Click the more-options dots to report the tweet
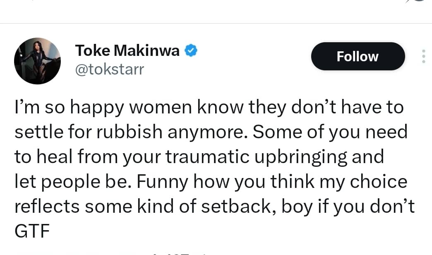The image size is (432, 255). tap(424, 56)
